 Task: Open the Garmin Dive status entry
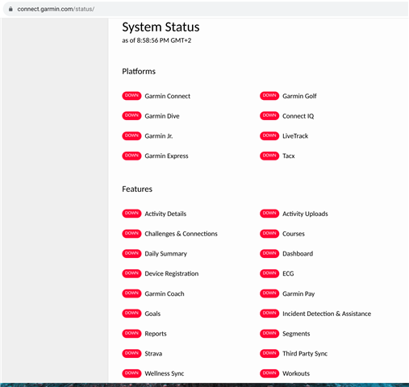162,116
